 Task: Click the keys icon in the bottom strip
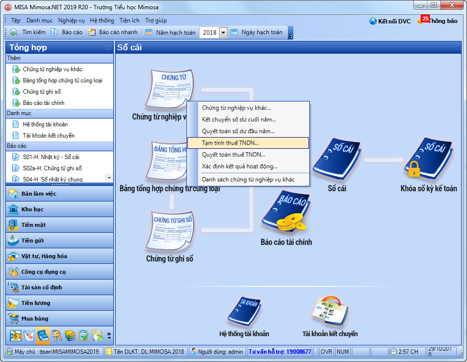57,336
